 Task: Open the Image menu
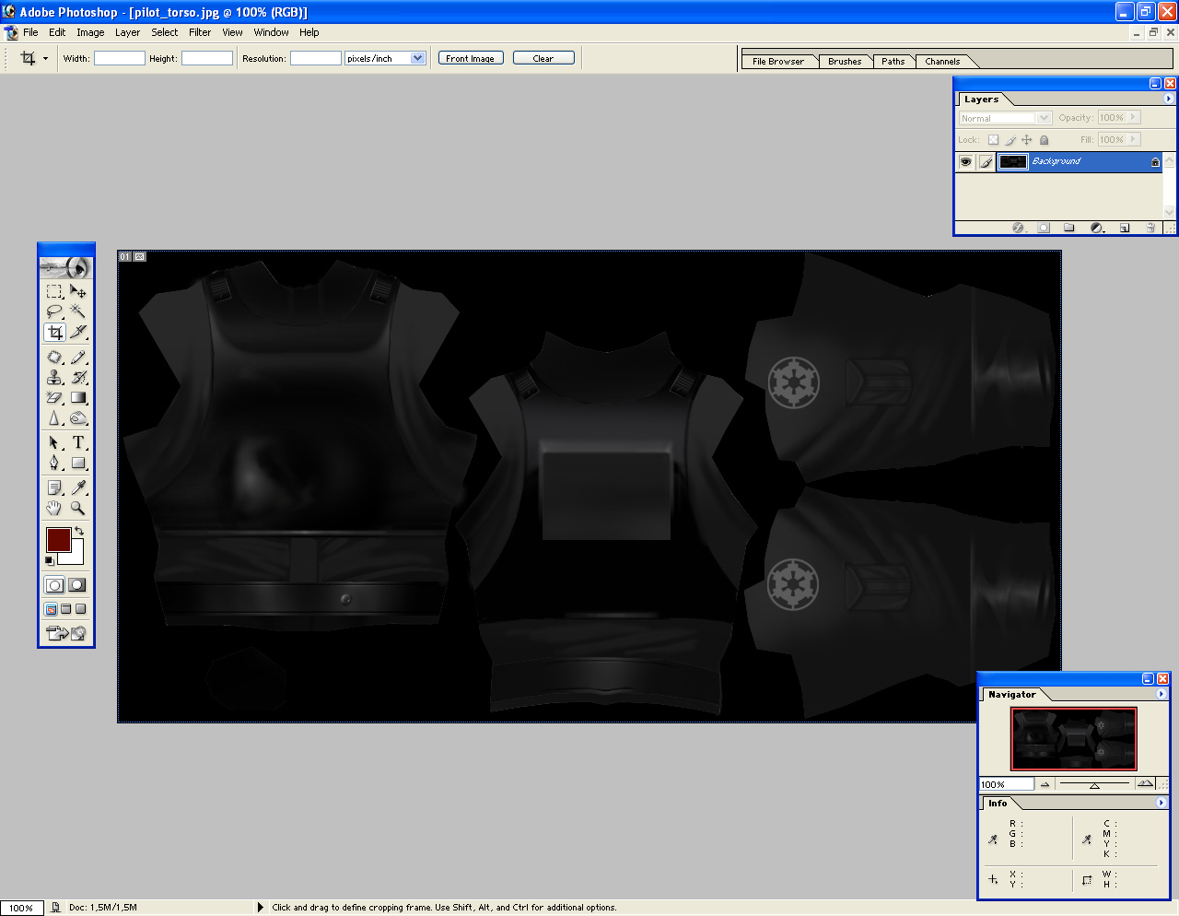(90, 32)
